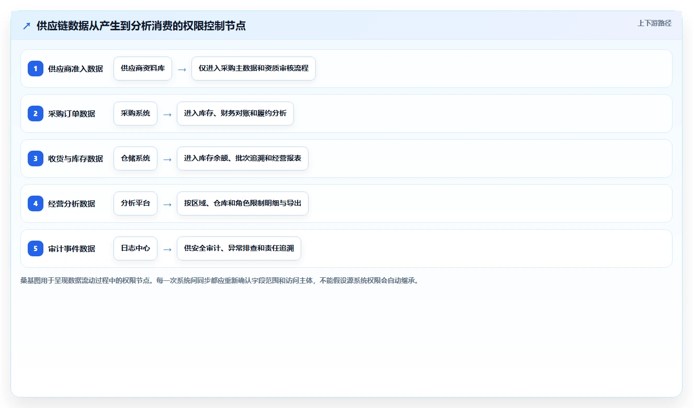
Task: Click the flow arrow after 日志中心
Action: (167, 249)
